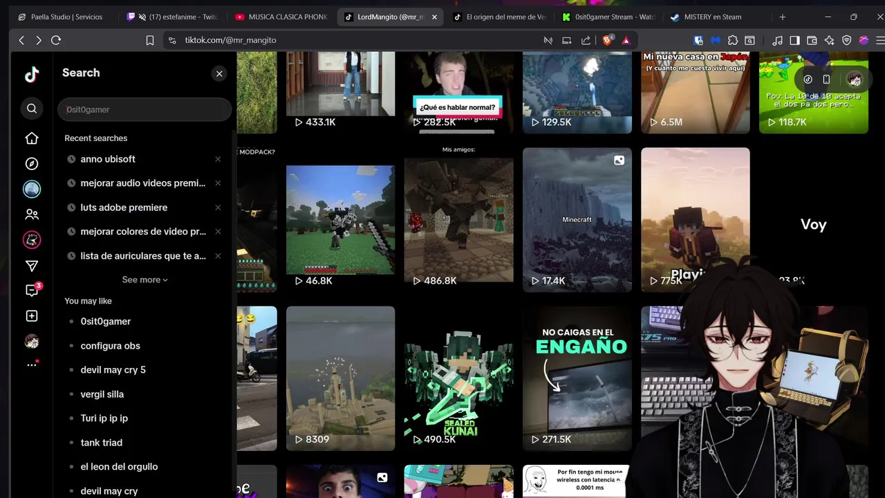Reload the TikTok page
885x498 pixels.
56,40
